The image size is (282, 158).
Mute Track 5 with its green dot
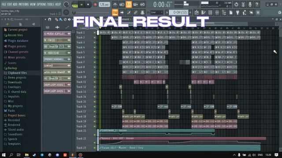coord(95,52)
